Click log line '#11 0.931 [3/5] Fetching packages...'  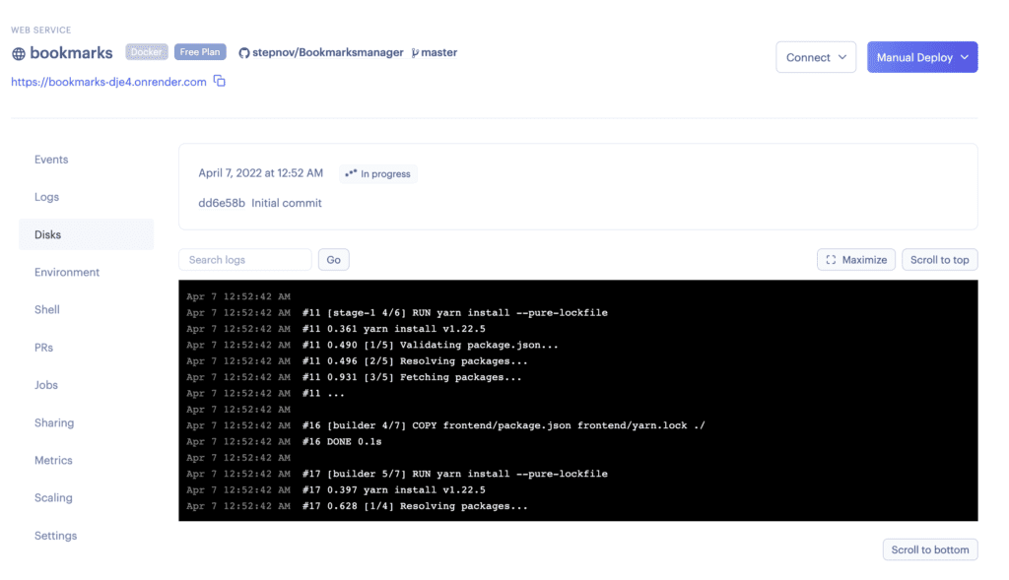click(x=412, y=377)
